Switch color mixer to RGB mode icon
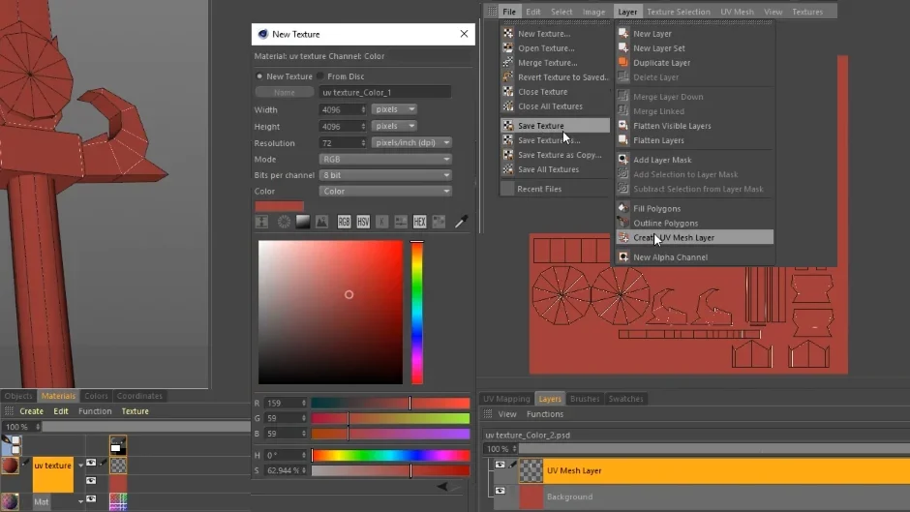Screen dimensions: 910x512 coord(344,222)
